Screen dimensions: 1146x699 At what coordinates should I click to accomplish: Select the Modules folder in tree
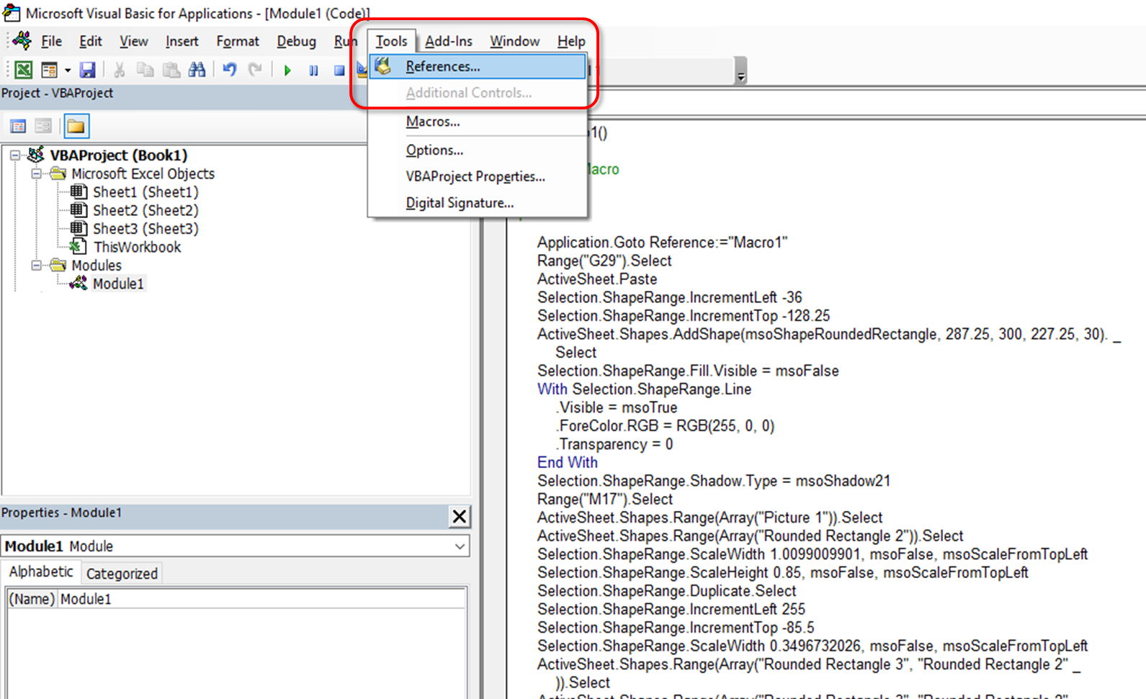(x=97, y=266)
